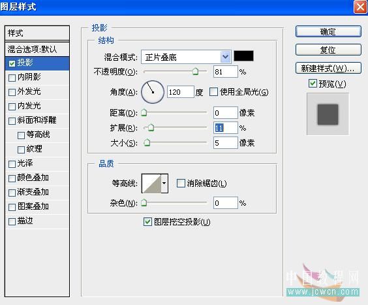Click the 不透明度 value field
368x305 pixels.
[x=226, y=72]
